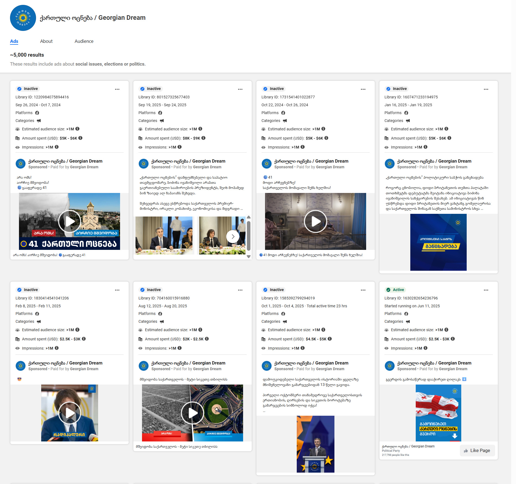Open Georgian Dream page link in Sep 26, 2024 ad

[65, 161]
